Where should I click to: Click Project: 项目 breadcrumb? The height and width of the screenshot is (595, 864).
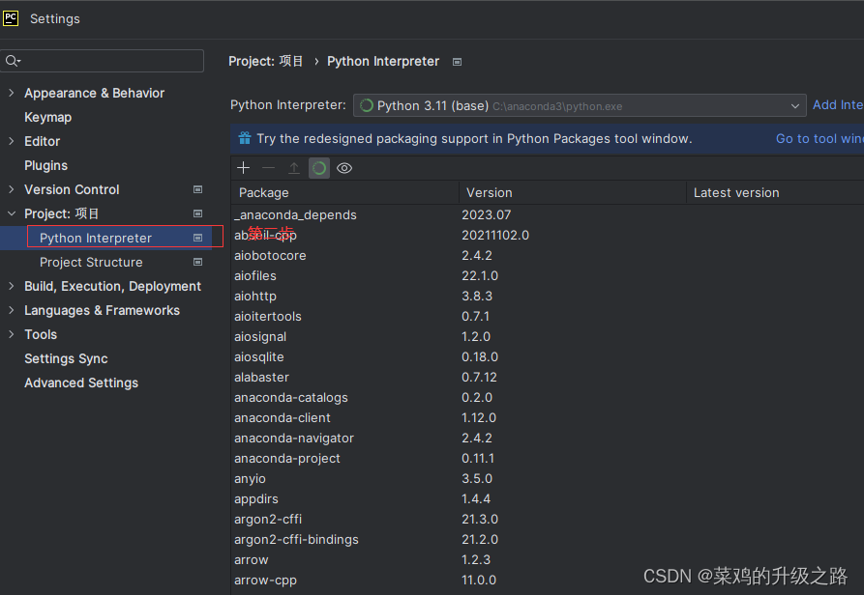(x=266, y=61)
